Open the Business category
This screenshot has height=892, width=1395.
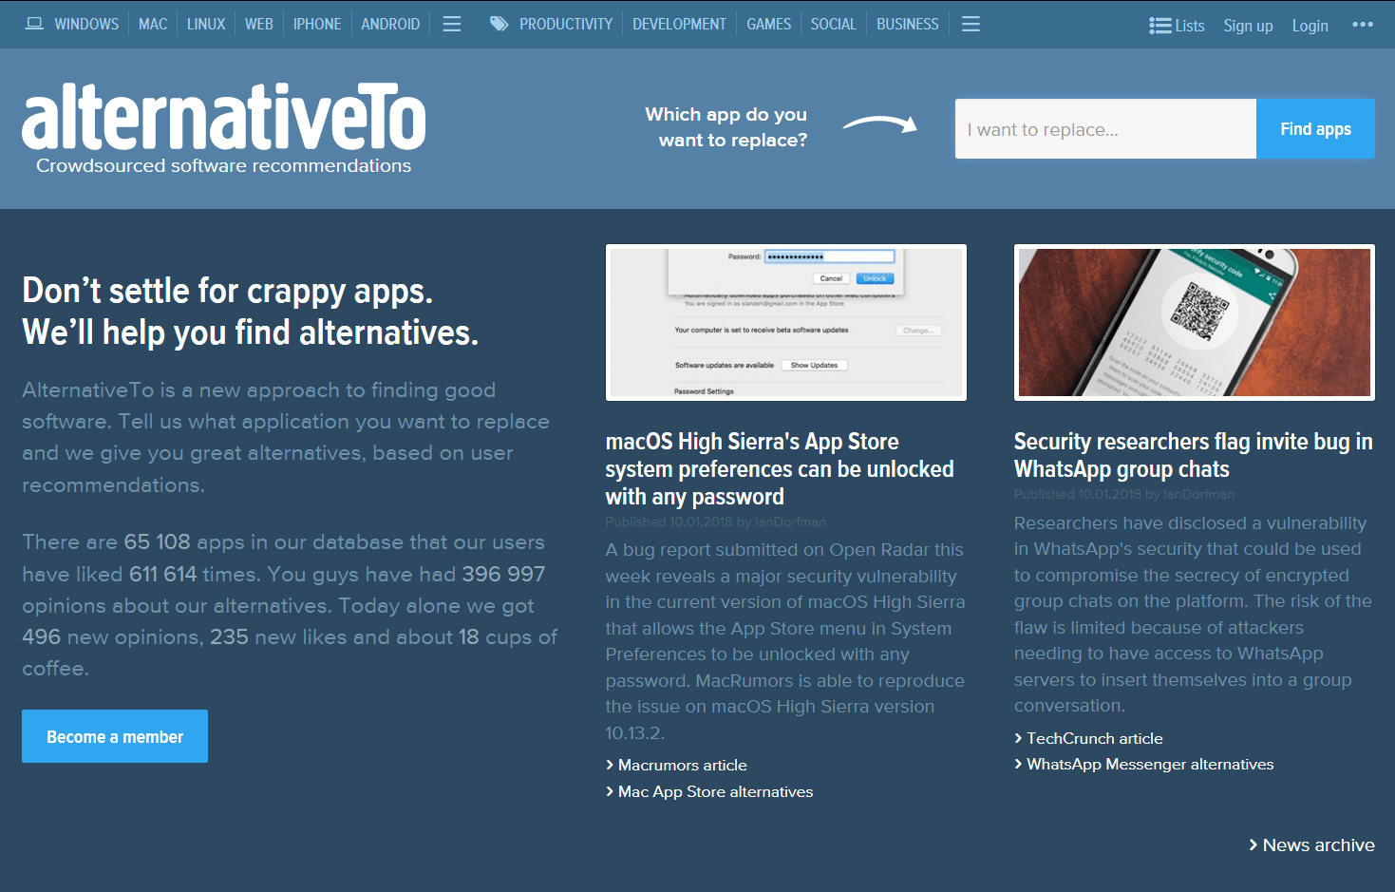point(907,24)
